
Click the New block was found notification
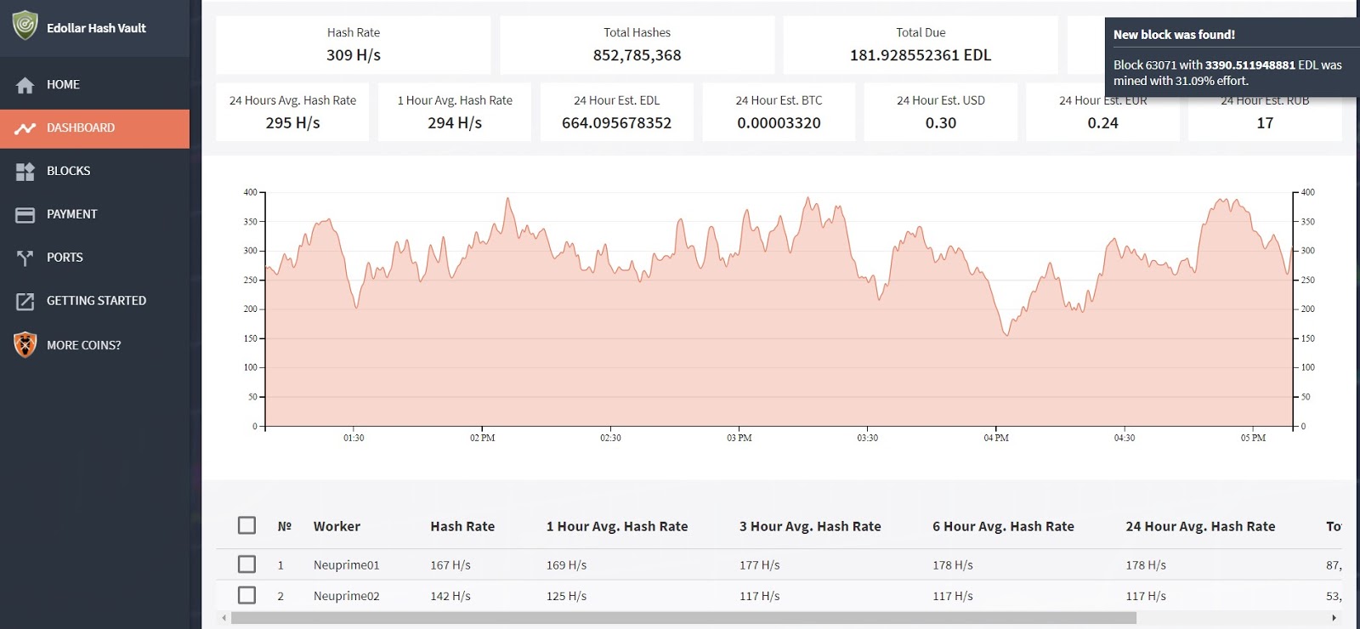pyautogui.click(x=1231, y=58)
